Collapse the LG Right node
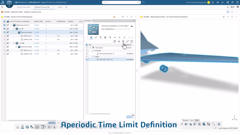The height and width of the screenshot is (135, 240). tap(14, 43)
